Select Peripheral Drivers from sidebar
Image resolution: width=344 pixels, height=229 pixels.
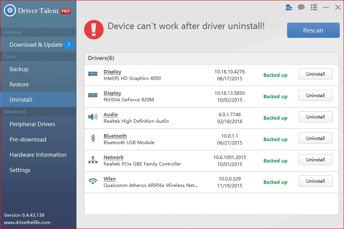click(32, 124)
